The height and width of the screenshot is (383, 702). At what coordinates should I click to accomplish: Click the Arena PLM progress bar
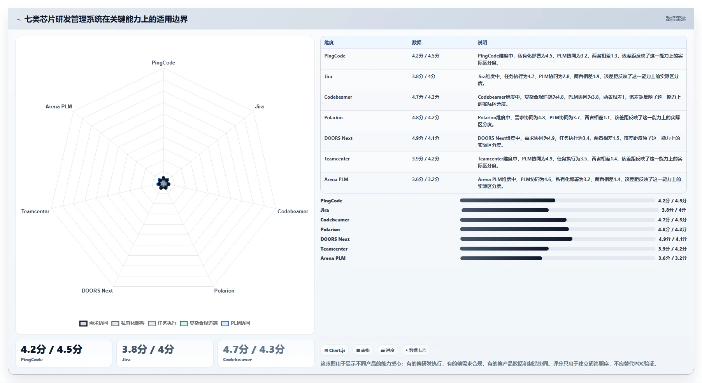point(557,258)
